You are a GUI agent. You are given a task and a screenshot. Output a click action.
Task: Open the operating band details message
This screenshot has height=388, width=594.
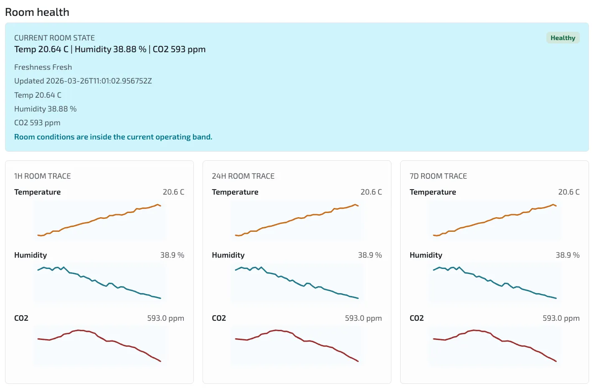point(113,137)
